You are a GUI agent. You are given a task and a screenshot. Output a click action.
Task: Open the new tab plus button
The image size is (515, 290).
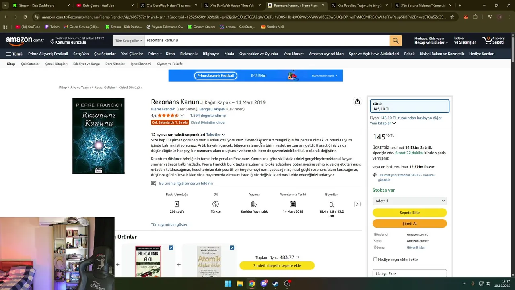(x=460, y=6)
